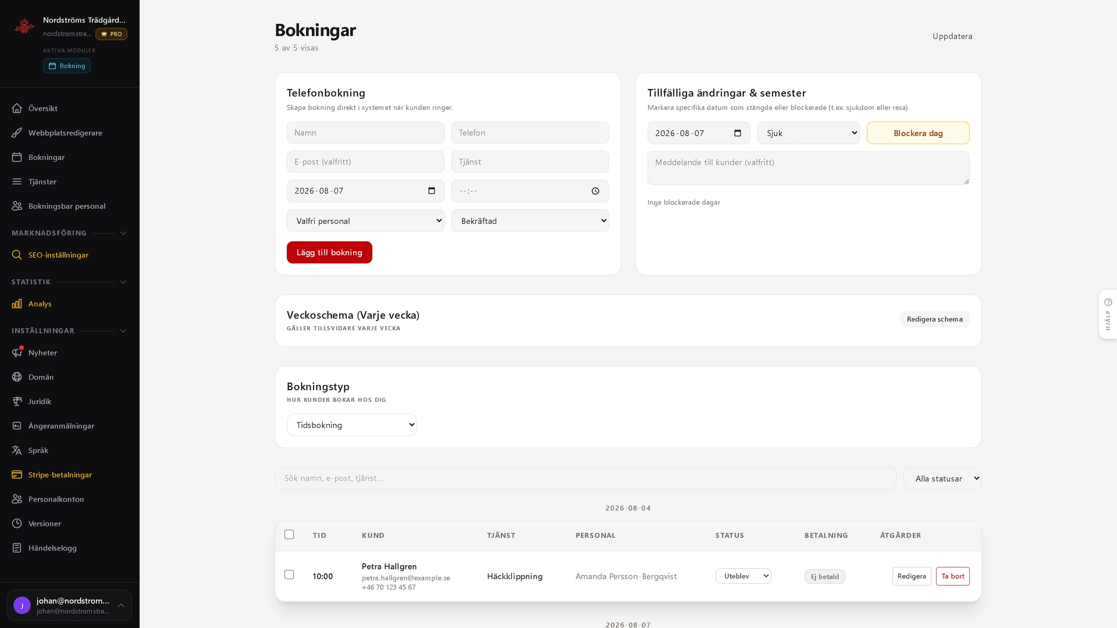This screenshot has width=1117, height=628.
Task: Change Uteblev status for Petra Hallgren
Action: (743, 576)
